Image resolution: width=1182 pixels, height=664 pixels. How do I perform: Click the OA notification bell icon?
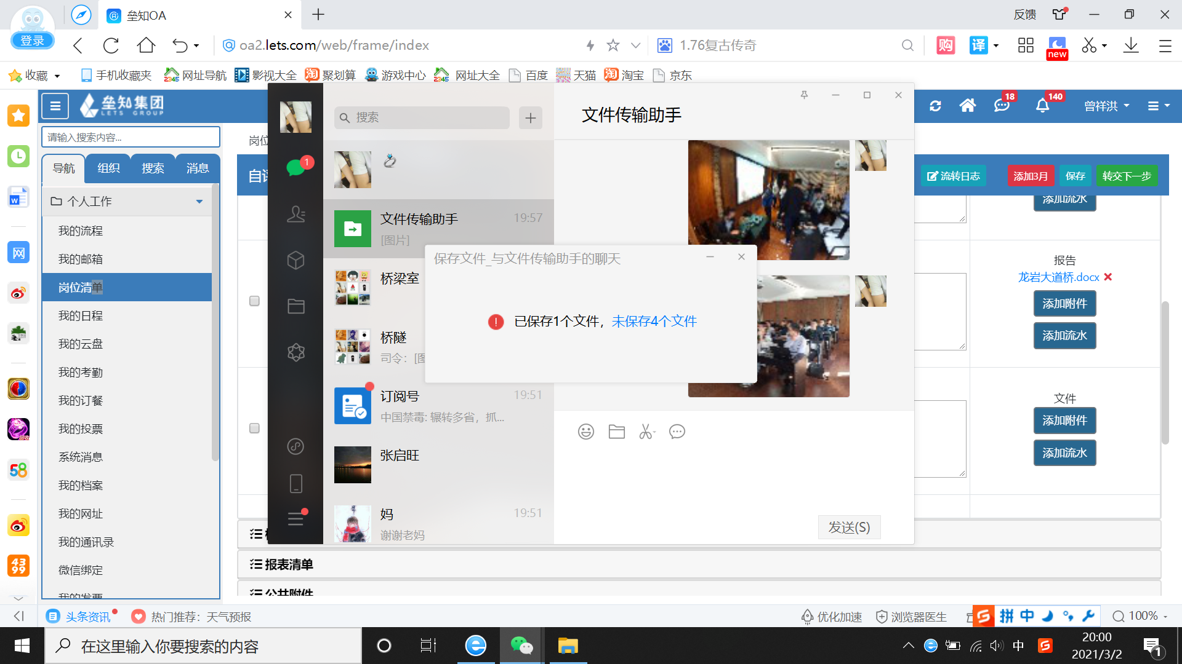tap(1042, 106)
